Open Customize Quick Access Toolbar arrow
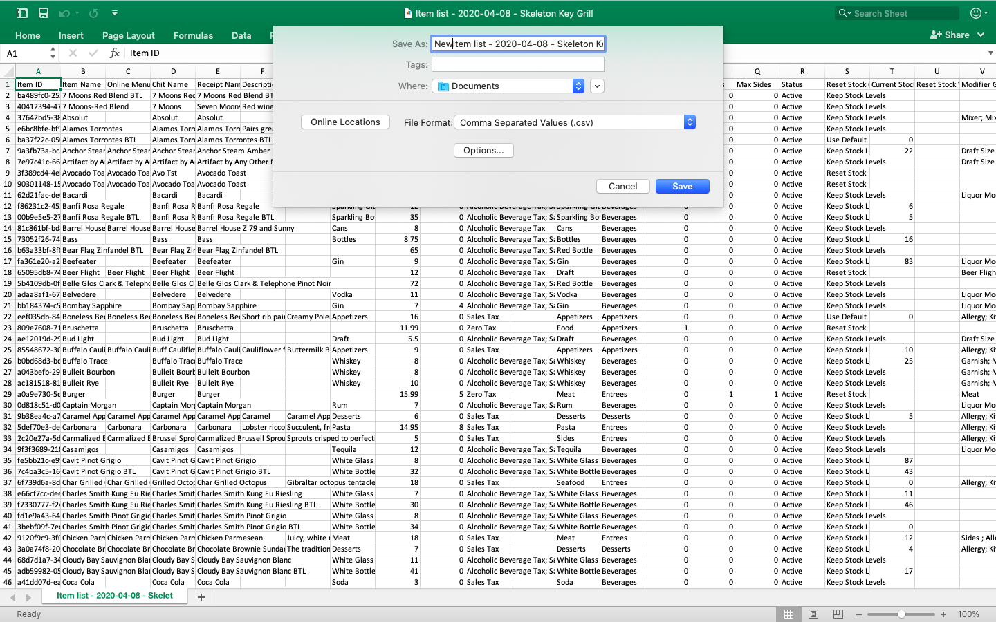Screen dimensions: 996x622 [x=115, y=13]
